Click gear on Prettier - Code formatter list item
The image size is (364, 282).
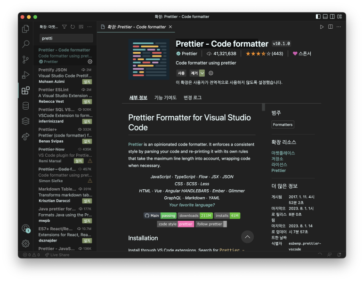(x=90, y=62)
